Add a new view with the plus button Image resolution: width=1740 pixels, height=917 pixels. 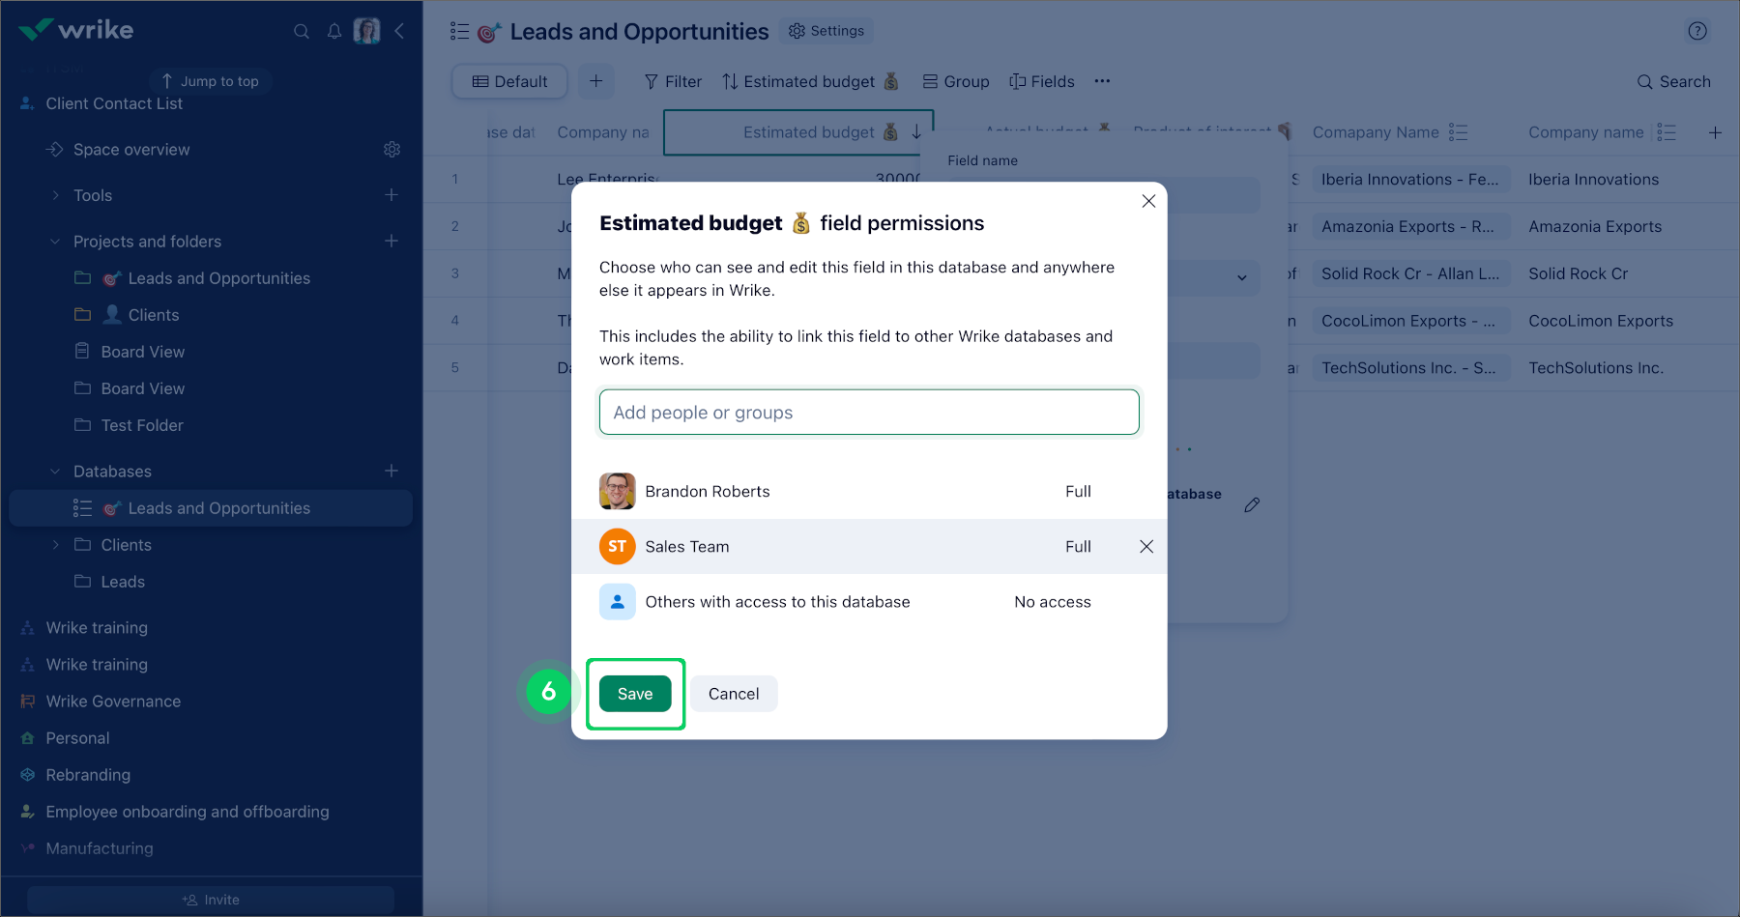coord(596,81)
